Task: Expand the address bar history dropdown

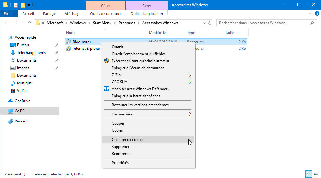Action: click(204, 23)
